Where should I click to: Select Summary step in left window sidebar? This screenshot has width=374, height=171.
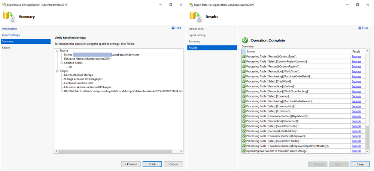(25, 41)
